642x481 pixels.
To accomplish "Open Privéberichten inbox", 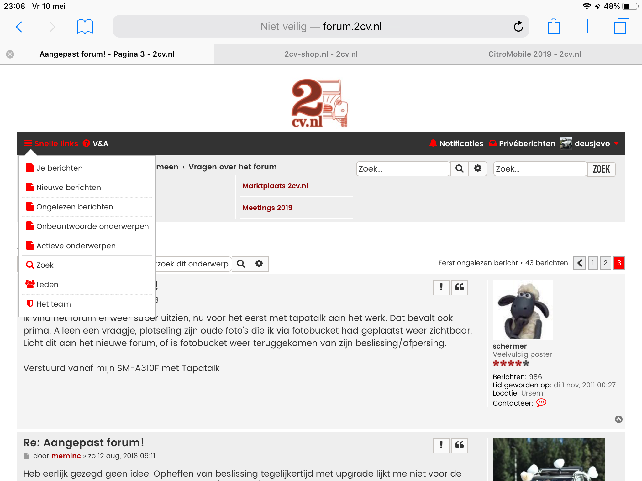I will coord(522,143).
